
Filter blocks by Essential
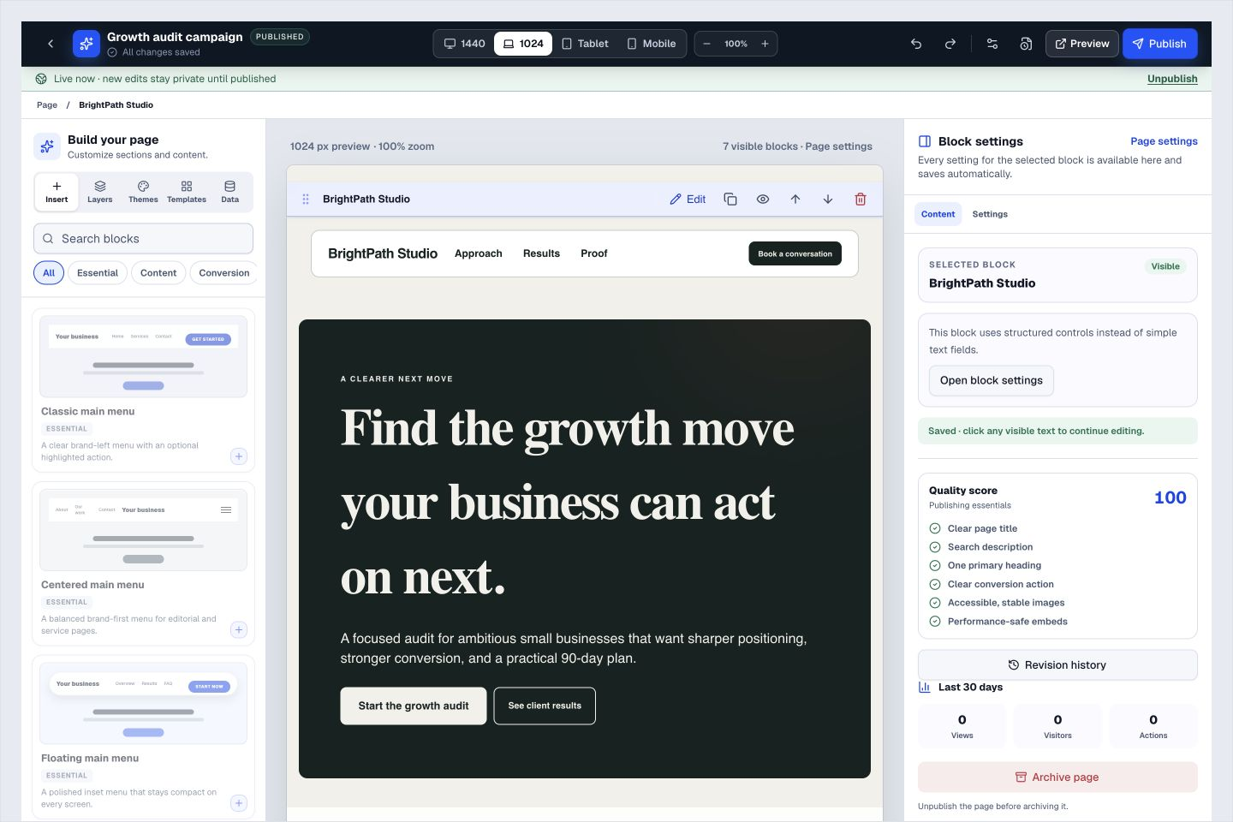click(98, 273)
